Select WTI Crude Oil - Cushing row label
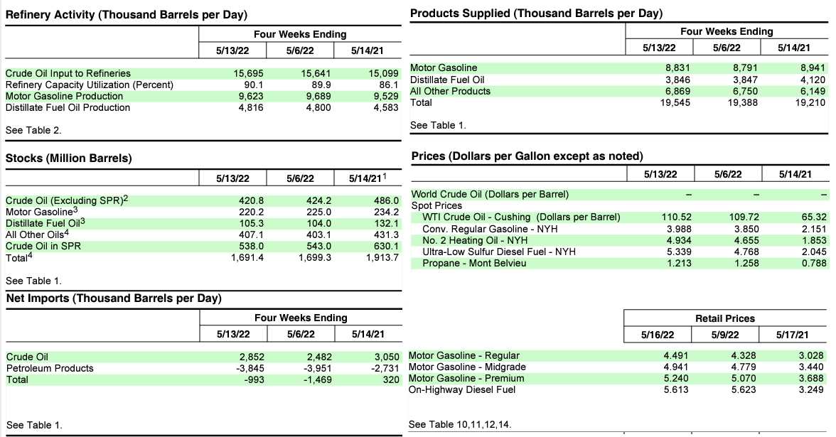The width and height of the screenshot is (836, 437). click(521, 217)
